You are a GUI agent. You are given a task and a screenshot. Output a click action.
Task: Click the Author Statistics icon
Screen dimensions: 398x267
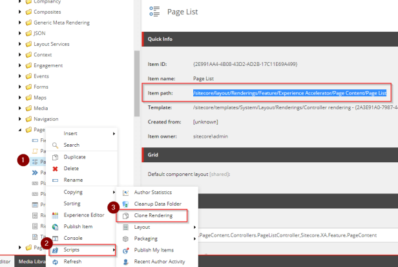point(125,192)
